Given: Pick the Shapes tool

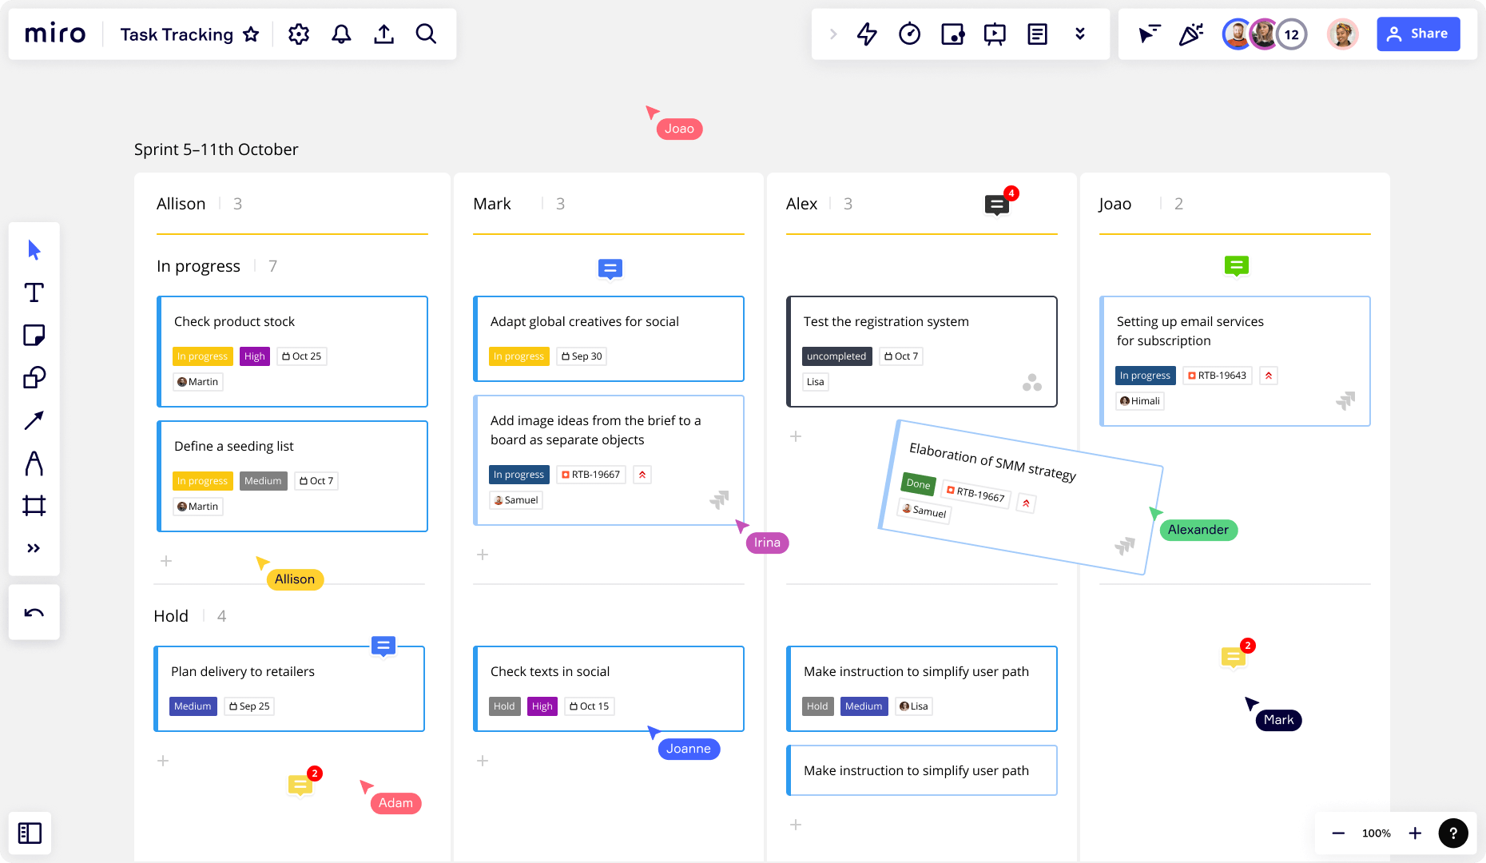Looking at the screenshot, I should (34, 377).
